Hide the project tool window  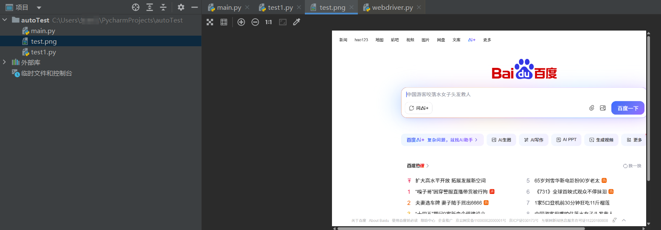[x=195, y=7]
